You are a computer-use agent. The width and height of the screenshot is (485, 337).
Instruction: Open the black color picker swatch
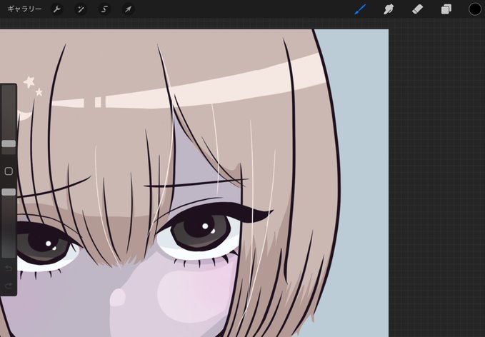point(475,9)
